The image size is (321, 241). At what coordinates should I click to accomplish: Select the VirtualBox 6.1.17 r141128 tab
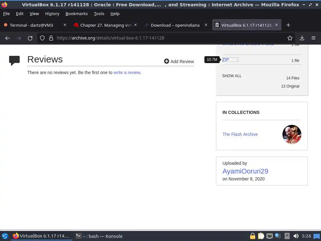[x=246, y=25]
